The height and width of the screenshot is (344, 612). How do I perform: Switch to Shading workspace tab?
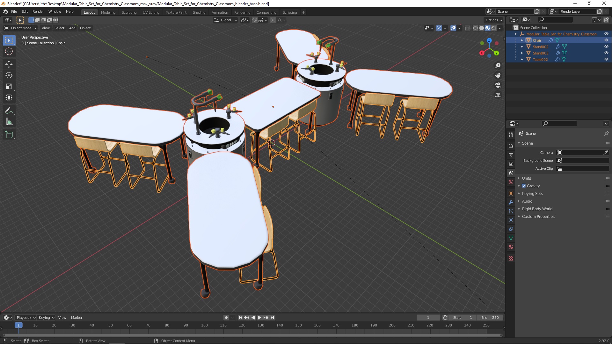[x=199, y=12]
